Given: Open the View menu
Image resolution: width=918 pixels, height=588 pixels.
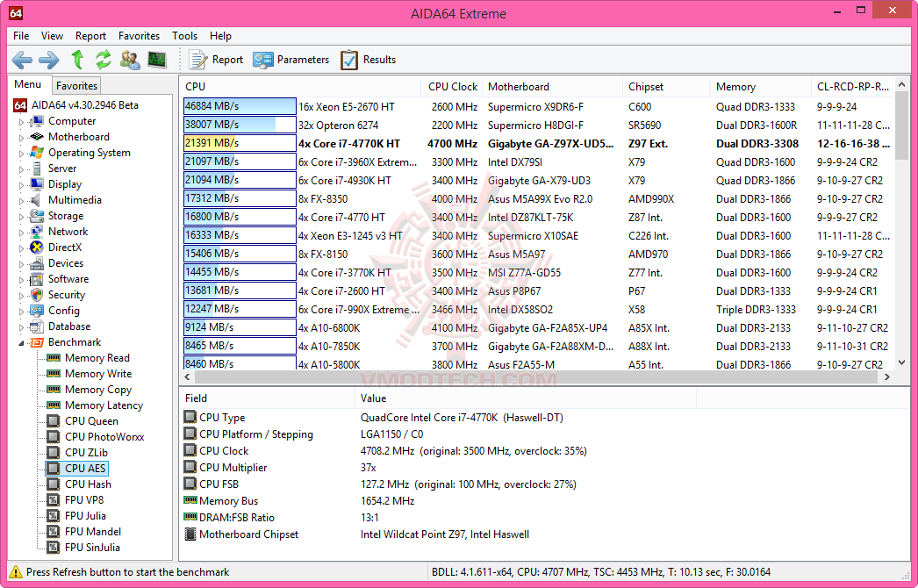Looking at the screenshot, I should click(52, 36).
